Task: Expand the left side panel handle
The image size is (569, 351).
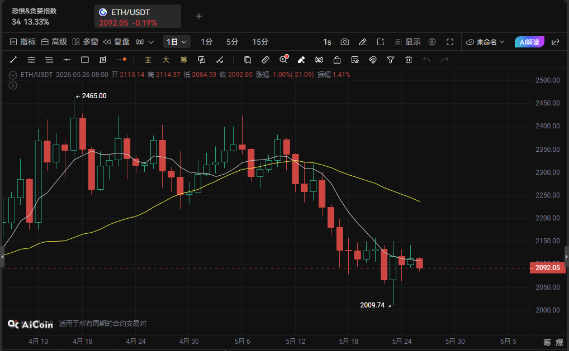Action: tap(2, 257)
